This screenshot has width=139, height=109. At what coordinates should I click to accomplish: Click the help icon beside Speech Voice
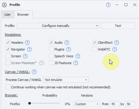click(x=78, y=56)
